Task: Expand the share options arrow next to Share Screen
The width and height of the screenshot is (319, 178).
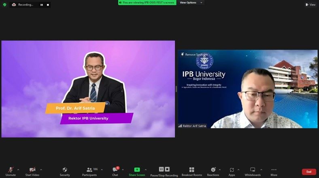Action: pos(146,170)
